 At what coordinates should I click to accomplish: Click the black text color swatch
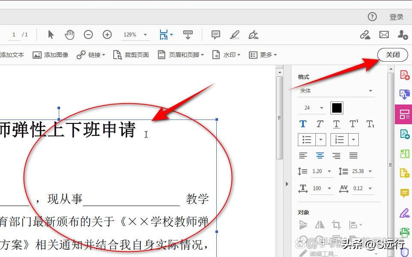(336, 108)
